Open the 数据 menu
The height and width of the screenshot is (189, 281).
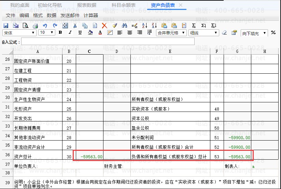(x=52, y=16)
